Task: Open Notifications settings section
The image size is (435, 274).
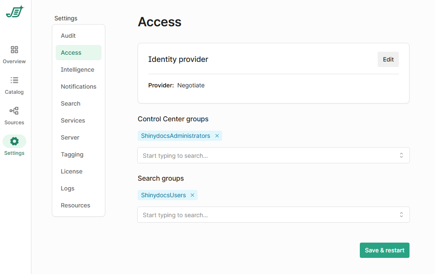Action: pyautogui.click(x=79, y=87)
